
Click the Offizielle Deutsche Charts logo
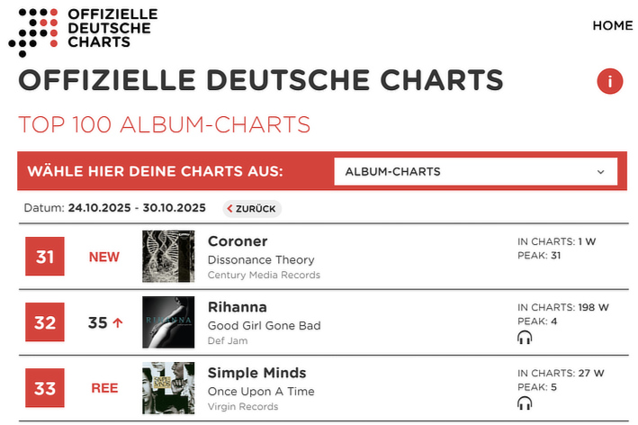coord(83,29)
